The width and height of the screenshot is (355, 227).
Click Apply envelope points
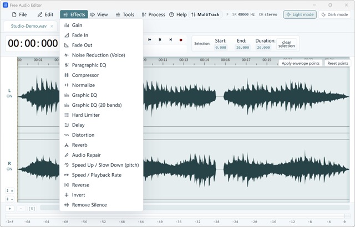tap(301, 63)
